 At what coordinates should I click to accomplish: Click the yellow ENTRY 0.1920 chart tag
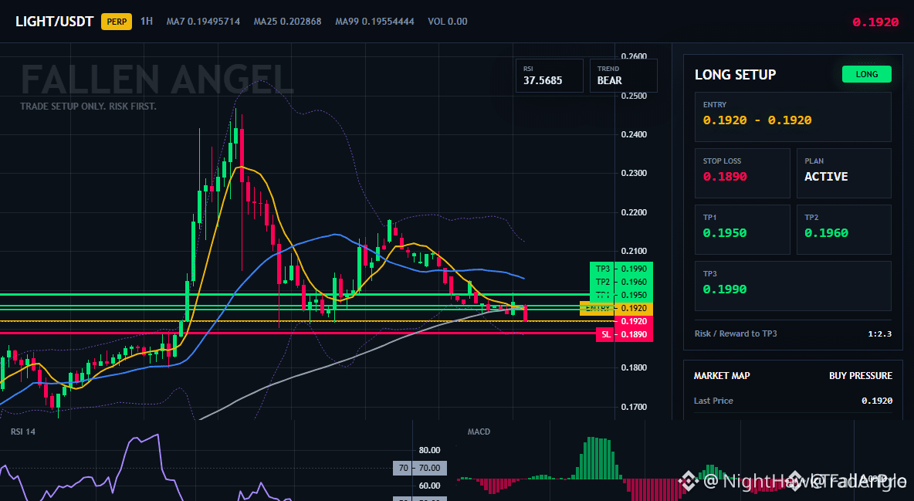point(616,308)
